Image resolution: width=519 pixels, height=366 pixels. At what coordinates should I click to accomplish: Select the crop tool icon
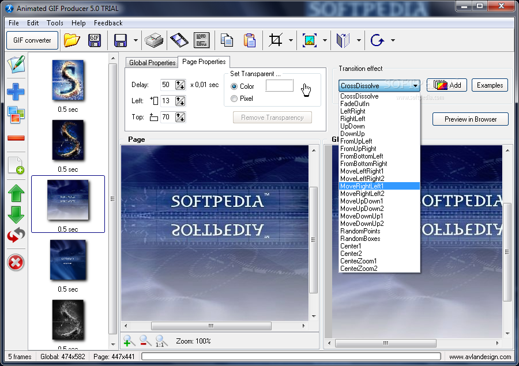point(276,40)
